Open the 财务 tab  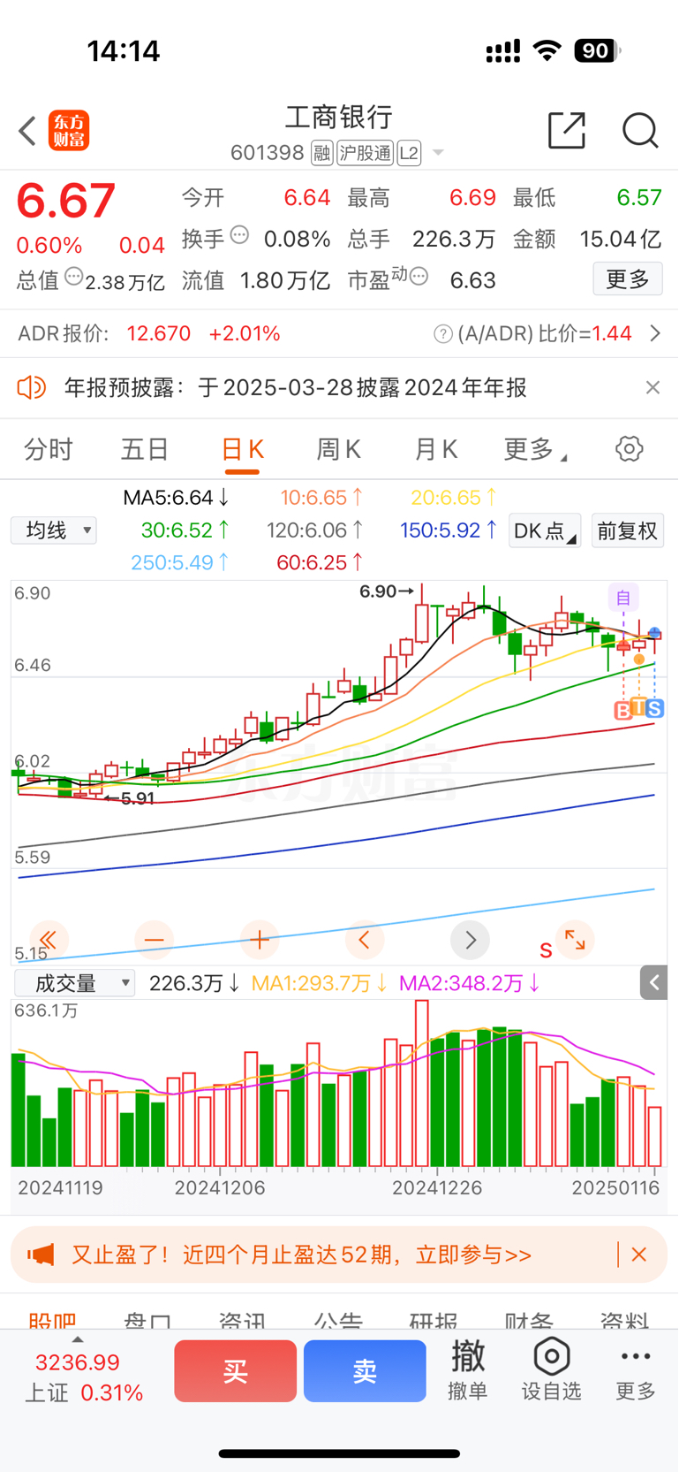pos(529,1320)
